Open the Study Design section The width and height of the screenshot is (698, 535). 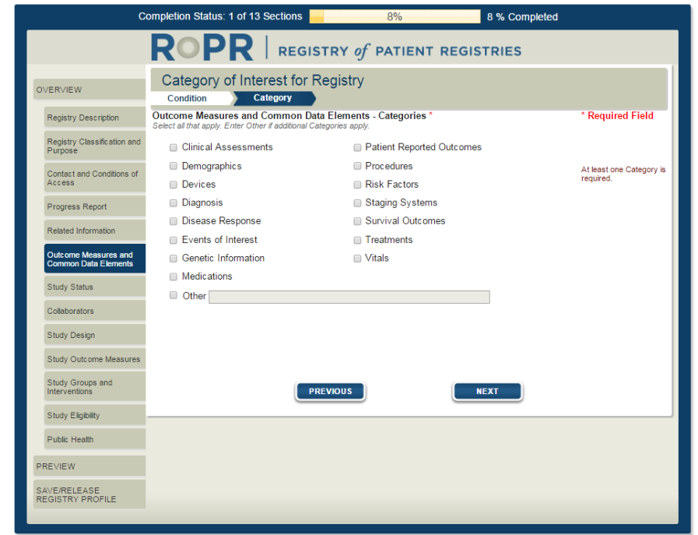coord(95,335)
